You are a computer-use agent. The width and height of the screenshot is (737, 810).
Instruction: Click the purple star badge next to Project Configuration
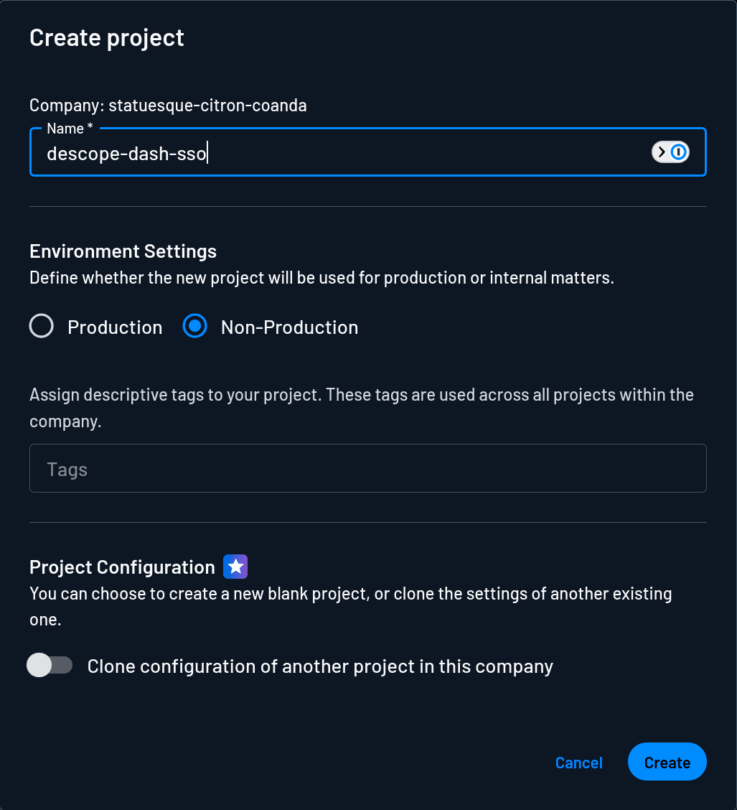click(235, 567)
